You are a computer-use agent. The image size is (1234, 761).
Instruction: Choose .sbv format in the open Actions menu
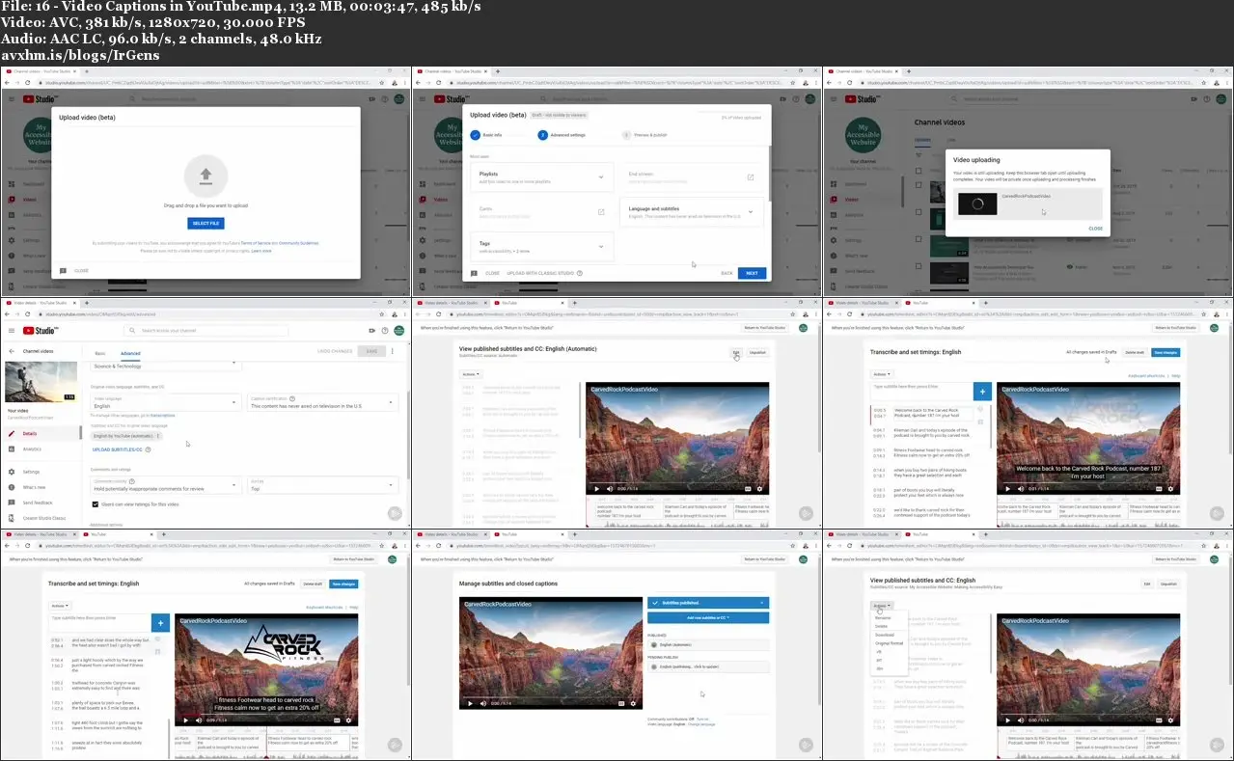pyautogui.click(x=879, y=668)
